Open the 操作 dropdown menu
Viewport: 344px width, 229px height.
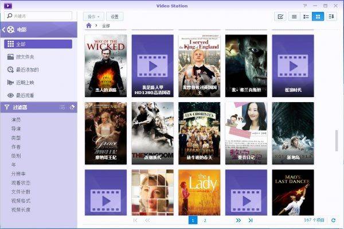click(93, 17)
